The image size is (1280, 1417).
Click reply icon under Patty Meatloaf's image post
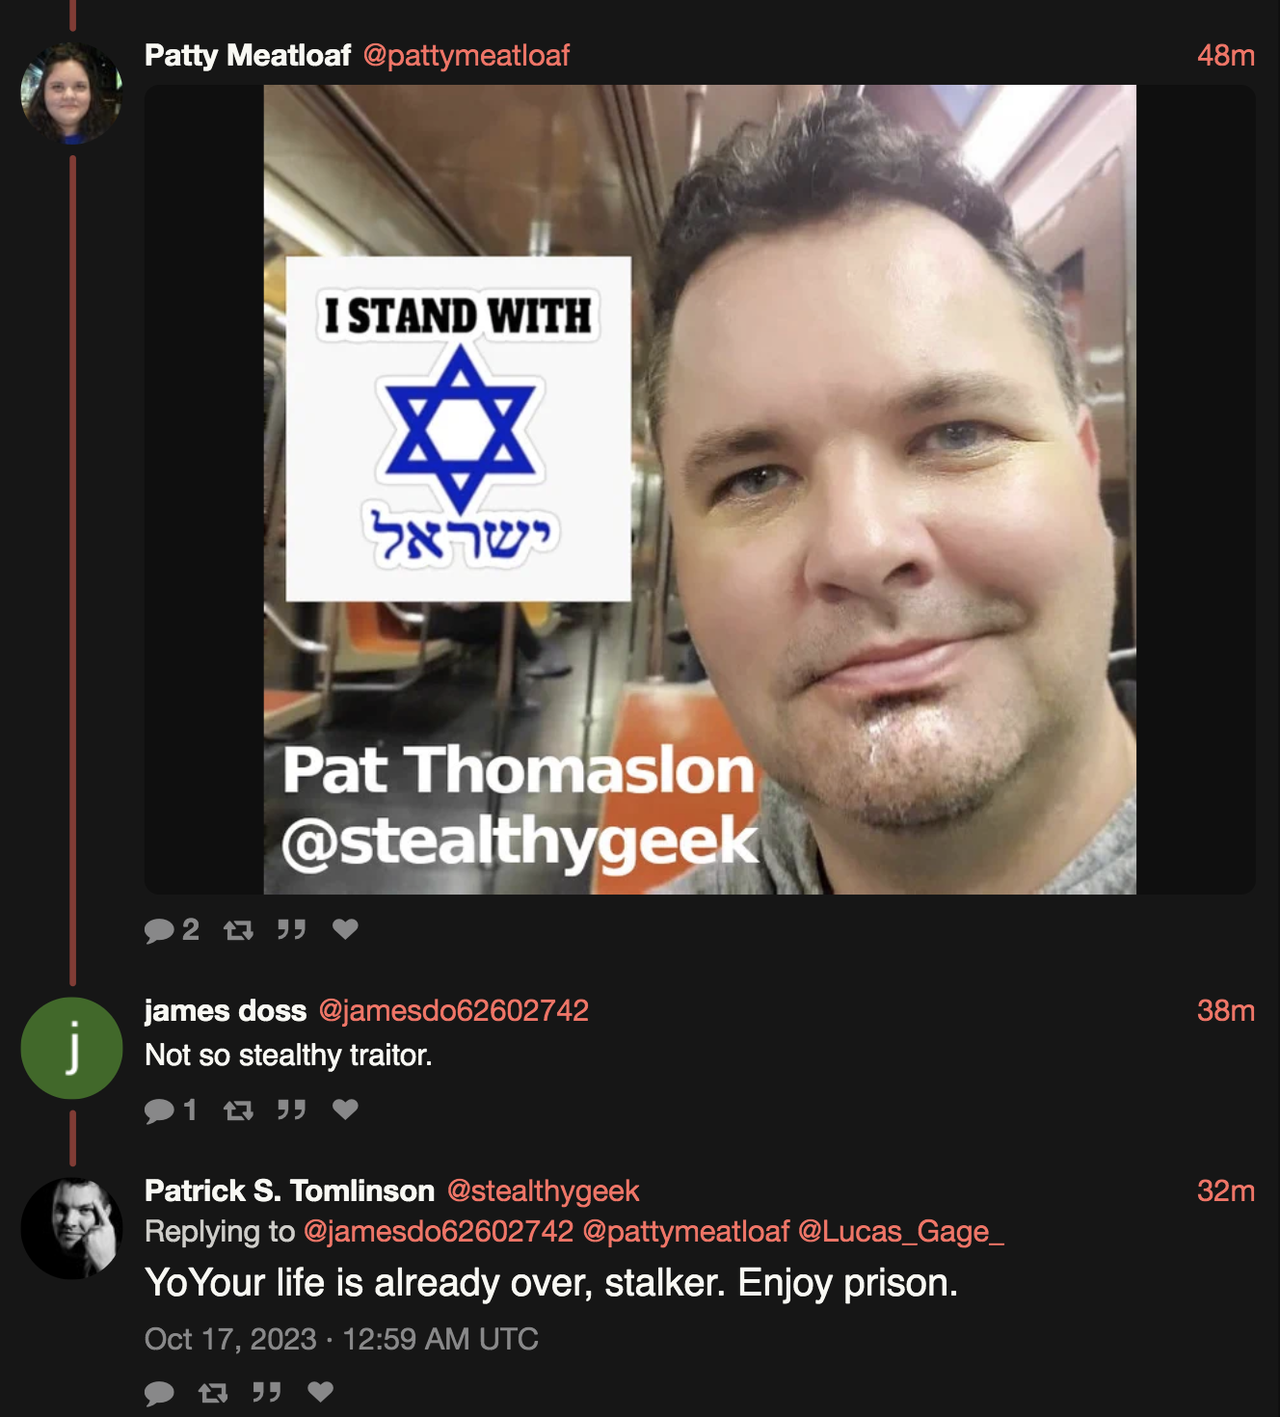coord(159,930)
